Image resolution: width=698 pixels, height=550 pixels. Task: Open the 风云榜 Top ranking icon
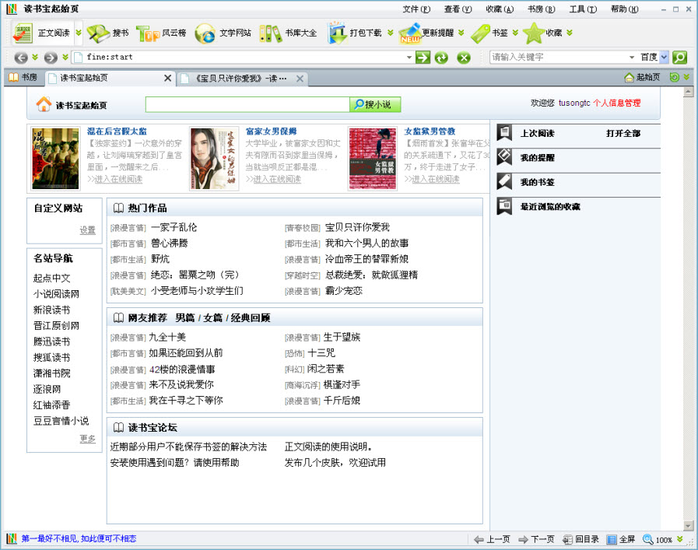[x=148, y=33]
